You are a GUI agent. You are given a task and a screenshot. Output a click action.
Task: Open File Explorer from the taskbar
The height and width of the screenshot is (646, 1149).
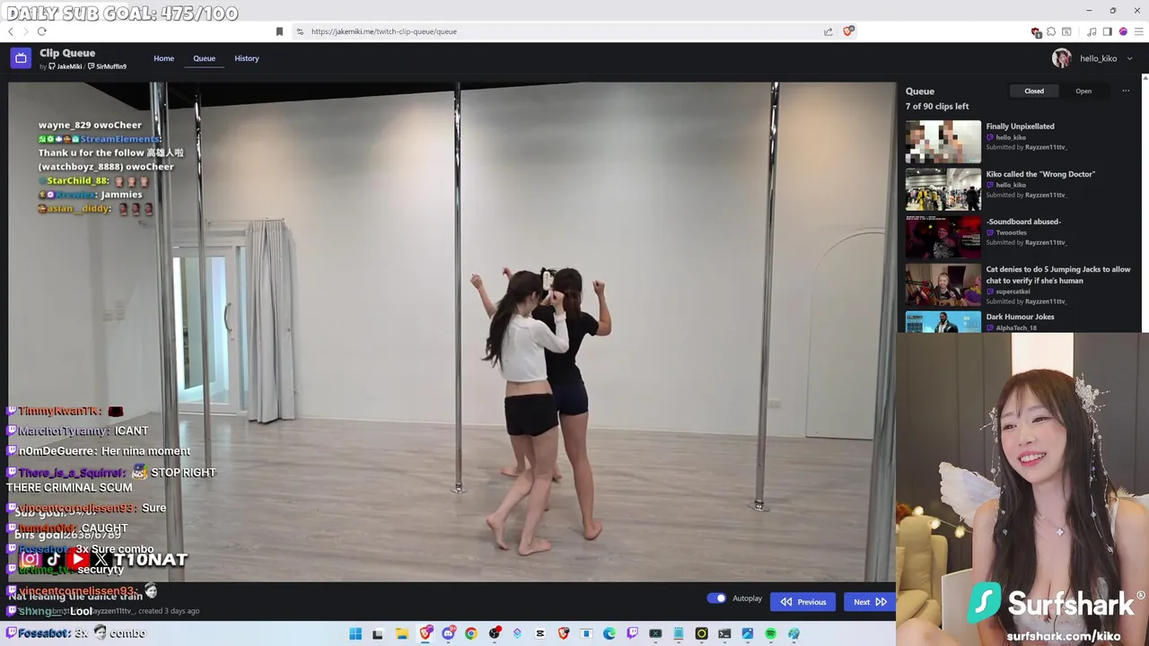pyautogui.click(x=402, y=633)
